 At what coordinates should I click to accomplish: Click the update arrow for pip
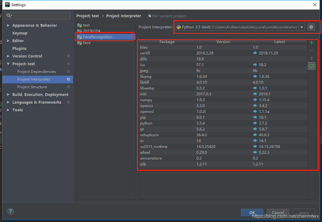[255, 117]
